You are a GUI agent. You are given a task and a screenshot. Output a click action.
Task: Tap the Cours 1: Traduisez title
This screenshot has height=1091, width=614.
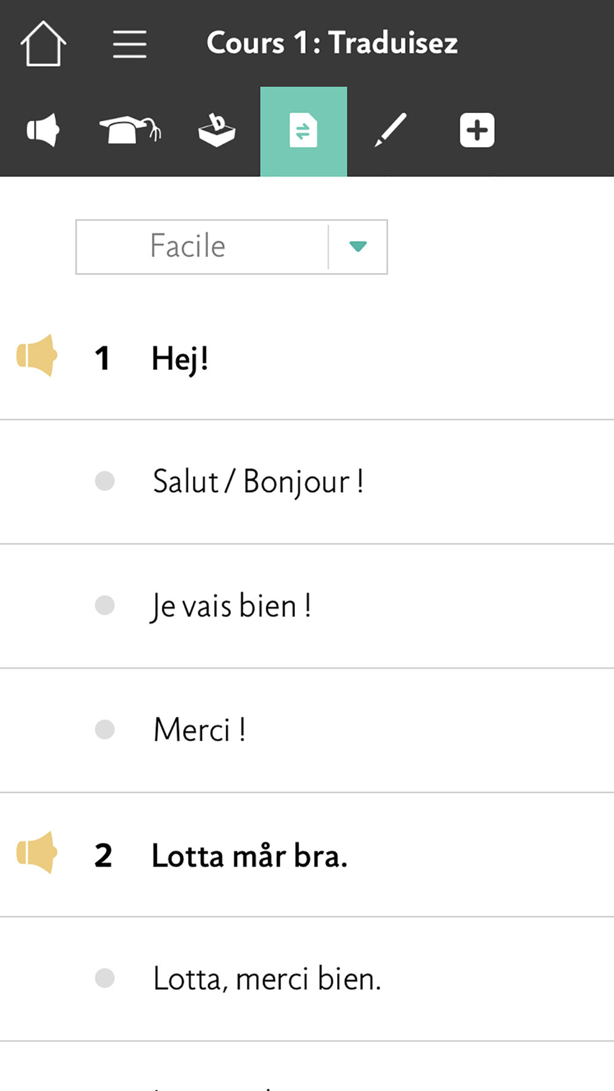pyautogui.click(x=332, y=43)
